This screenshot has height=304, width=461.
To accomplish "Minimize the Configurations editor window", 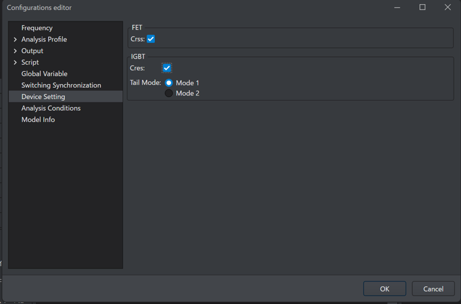I will coord(397,7).
